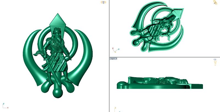
Task: Click the tilted ring icon in the perspective viewport
Action: 216,2
